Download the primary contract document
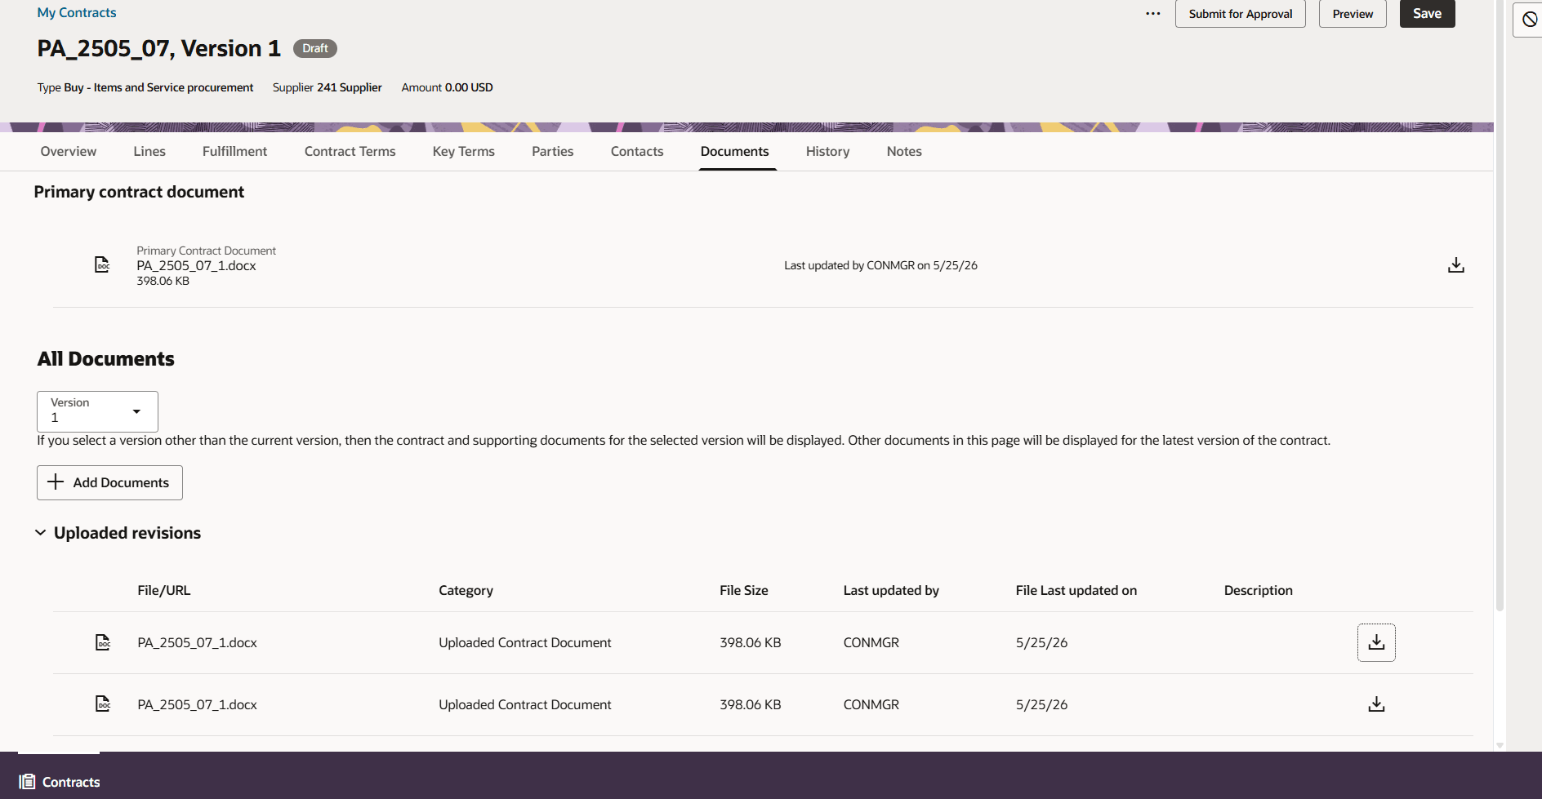Viewport: 1542px width, 799px height. tap(1455, 265)
